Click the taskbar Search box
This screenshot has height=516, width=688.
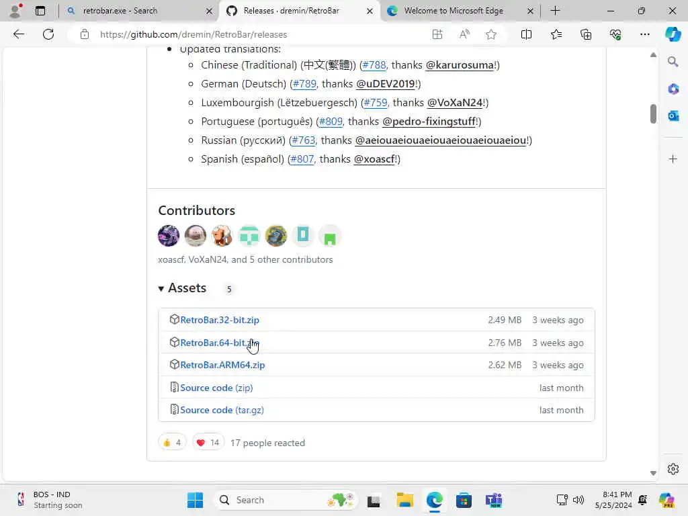coord(286,500)
